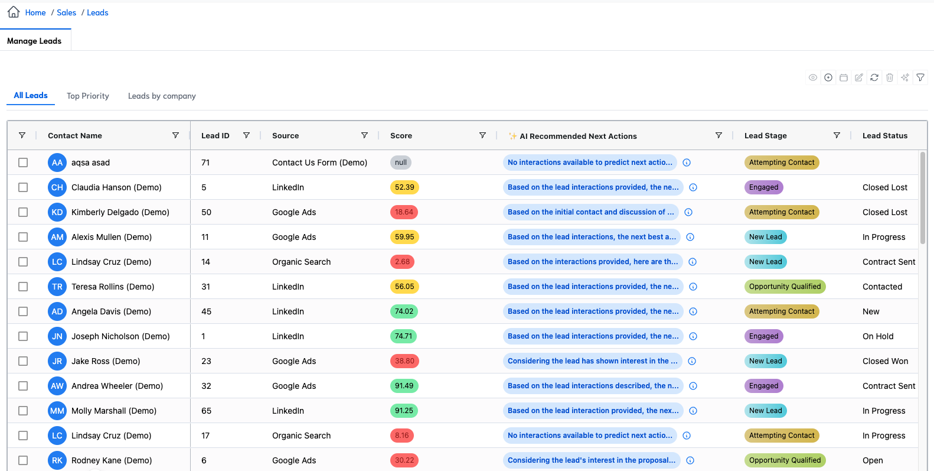Refresh the leads list
Image resolution: width=934 pixels, height=471 pixels.
pos(874,77)
